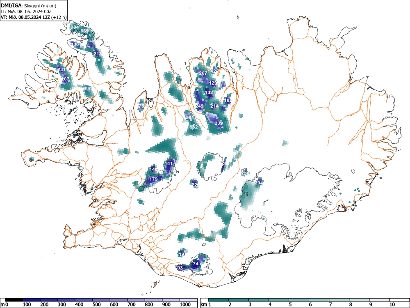This screenshot has width=410, height=308.
Task: Click the dark blue 100–200 m legend swatch
Action: 32,300
